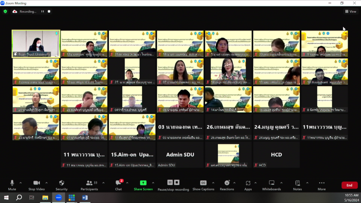Toggle Show Captions with the CC button
Image resolution: width=361 pixels, height=203 pixels.
point(203,183)
